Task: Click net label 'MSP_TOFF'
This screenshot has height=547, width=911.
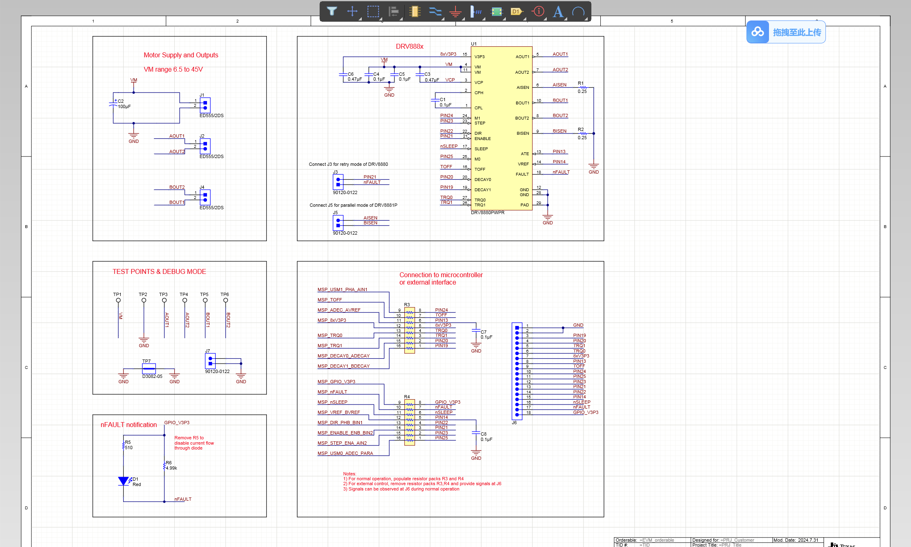Action: [330, 300]
